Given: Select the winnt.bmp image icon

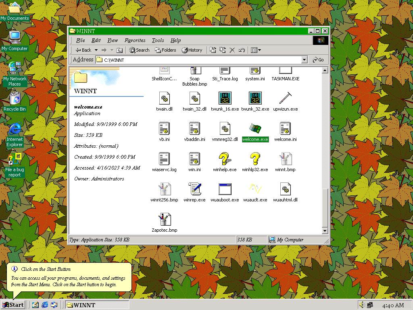Looking at the screenshot, I should pyautogui.click(x=286, y=159).
